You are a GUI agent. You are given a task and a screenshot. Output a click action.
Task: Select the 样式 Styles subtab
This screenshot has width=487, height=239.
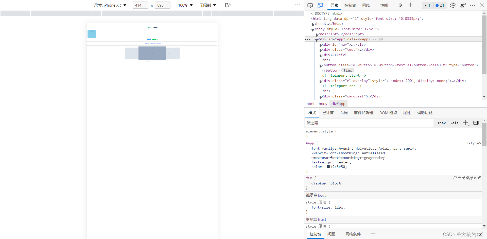click(312, 113)
